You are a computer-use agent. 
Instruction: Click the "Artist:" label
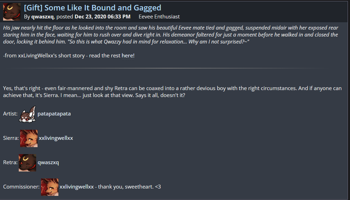pyautogui.click(x=10, y=114)
